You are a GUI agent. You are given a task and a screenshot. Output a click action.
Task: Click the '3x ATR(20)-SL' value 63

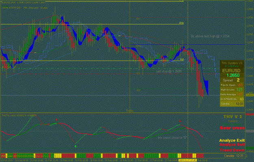[242, 99]
